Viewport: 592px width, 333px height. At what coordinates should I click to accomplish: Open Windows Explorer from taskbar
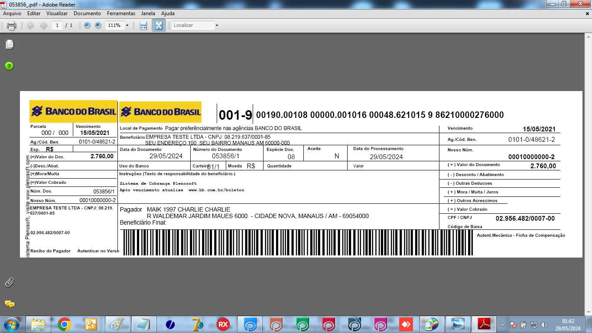pyautogui.click(x=38, y=324)
